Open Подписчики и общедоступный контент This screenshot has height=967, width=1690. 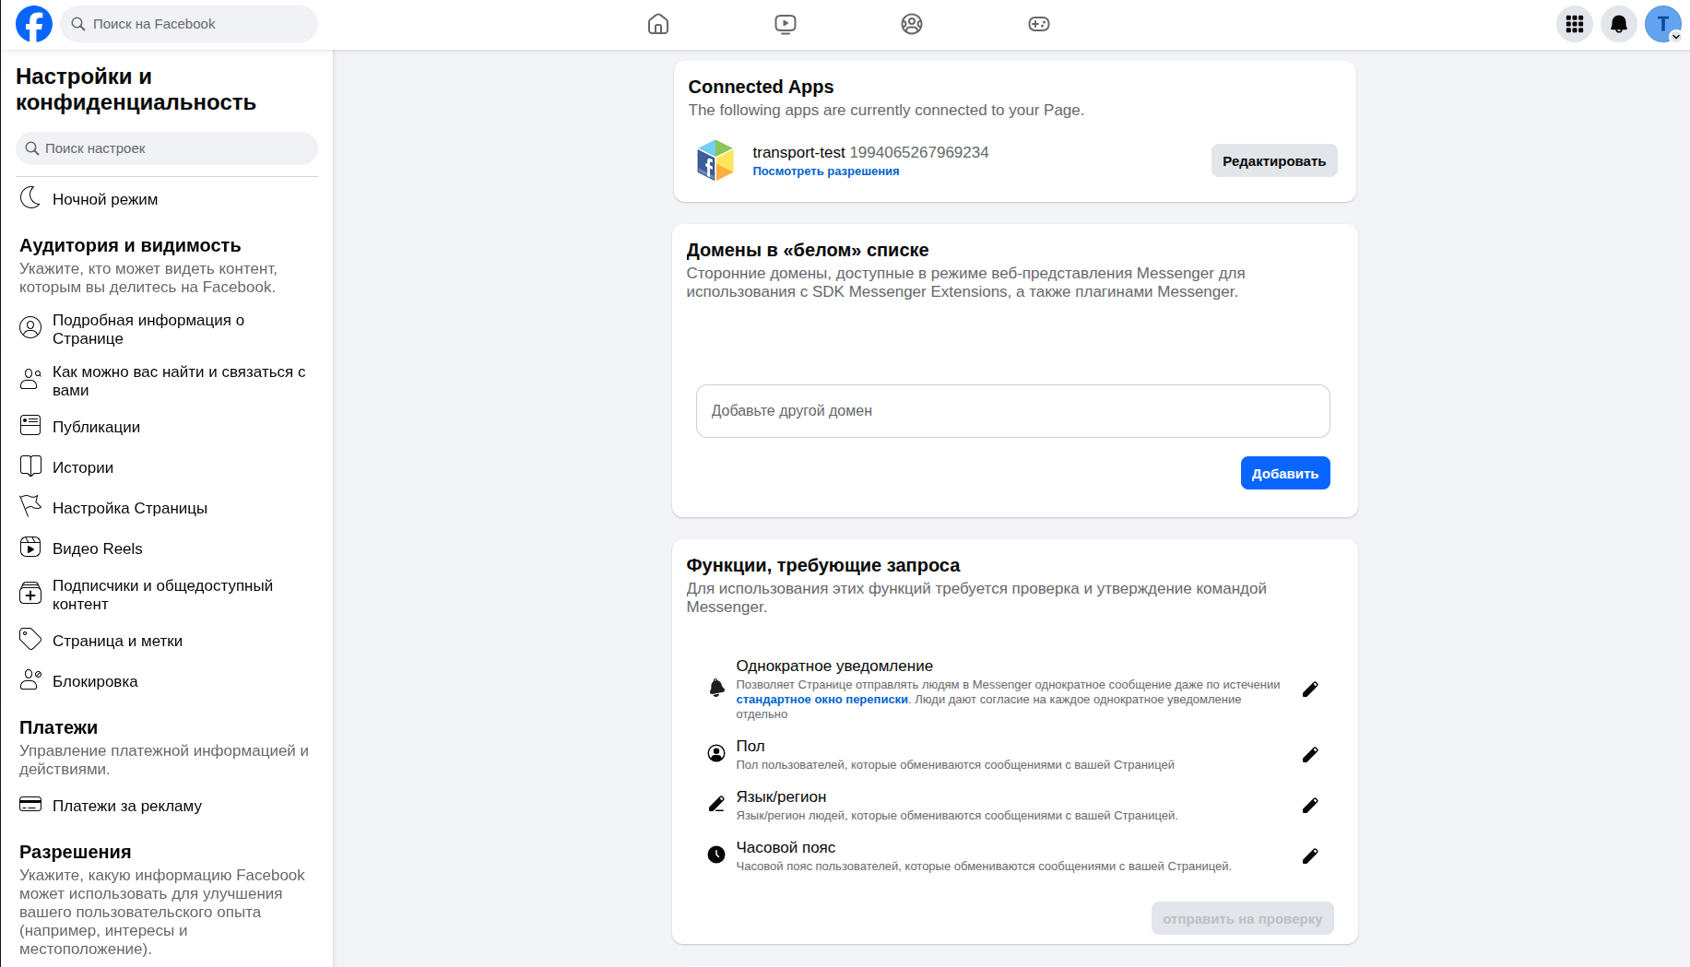tap(167, 595)
